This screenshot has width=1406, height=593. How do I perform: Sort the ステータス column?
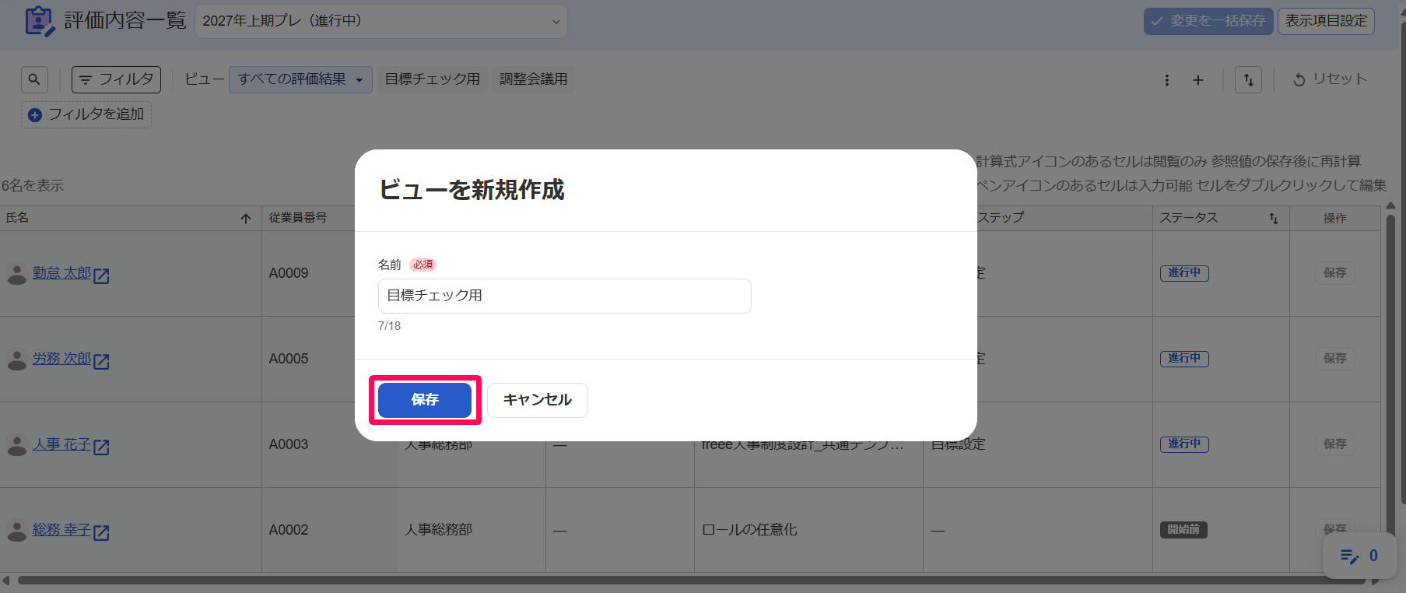pos(1274,219)
